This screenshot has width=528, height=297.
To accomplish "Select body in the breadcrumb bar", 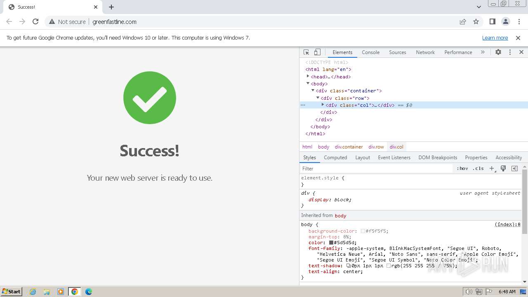I will (323, 147).
